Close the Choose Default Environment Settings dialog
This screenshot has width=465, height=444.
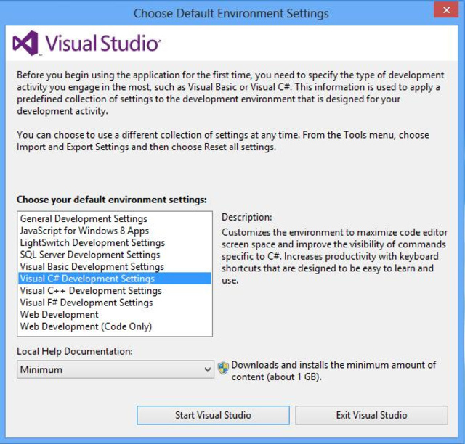[x=446, y=10]
